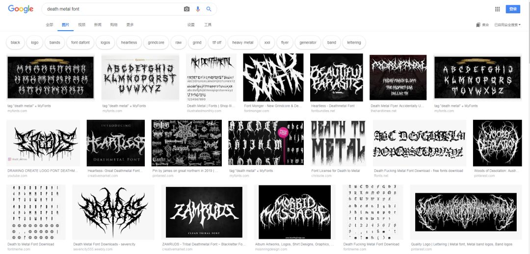530x254 pixels.
Task: Click the thehardtimes.net source text
Action: [383, 111]
